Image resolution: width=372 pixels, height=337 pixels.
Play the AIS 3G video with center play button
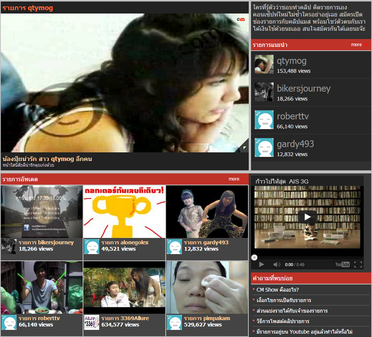click(307, 217)
